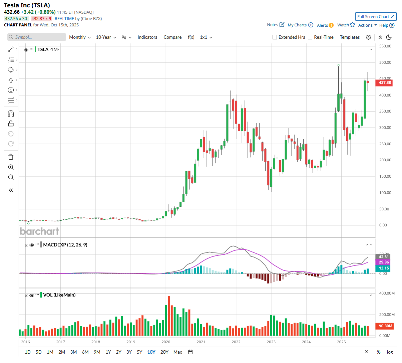Add to My Charts plus icon
Viewport: 402px width, 363px height.
[311, 25]
